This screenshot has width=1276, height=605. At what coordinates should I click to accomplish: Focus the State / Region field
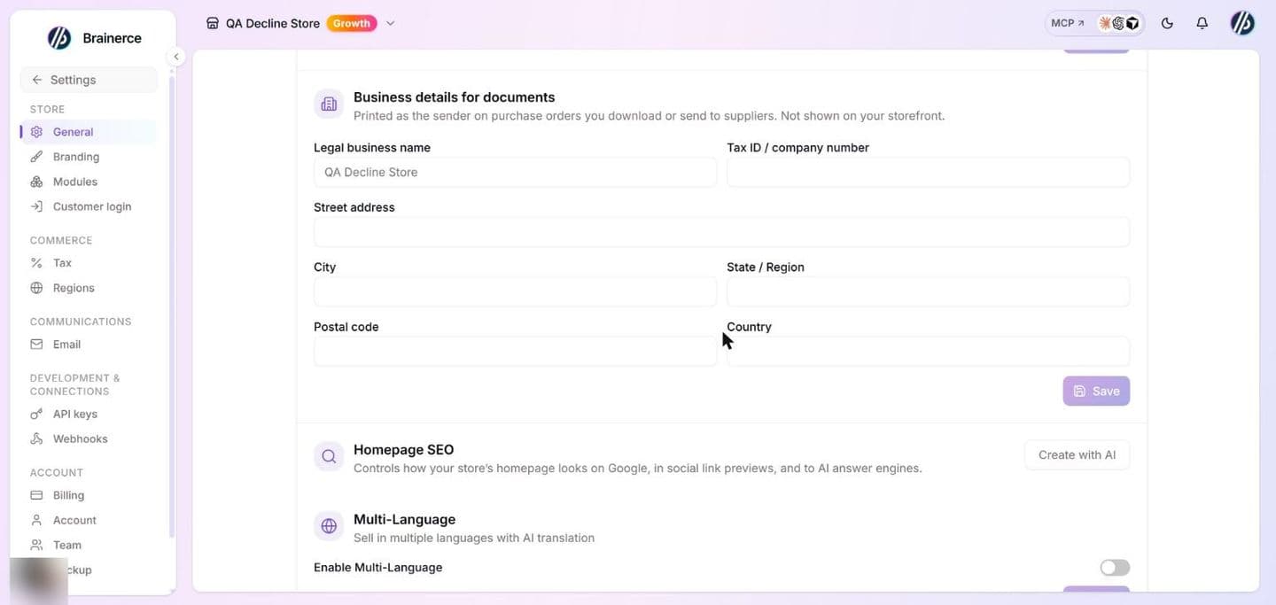tap(928, 291)
